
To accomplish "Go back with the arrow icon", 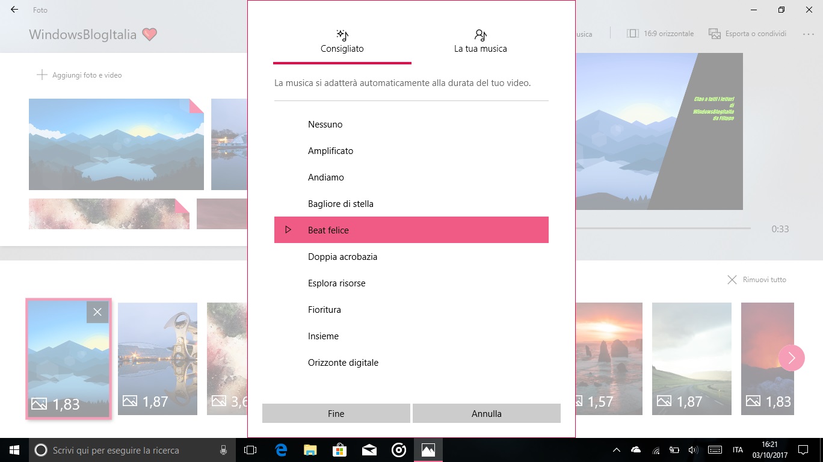I will point(14,10).
